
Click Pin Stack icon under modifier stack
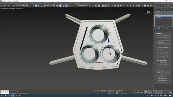point(156,29)
